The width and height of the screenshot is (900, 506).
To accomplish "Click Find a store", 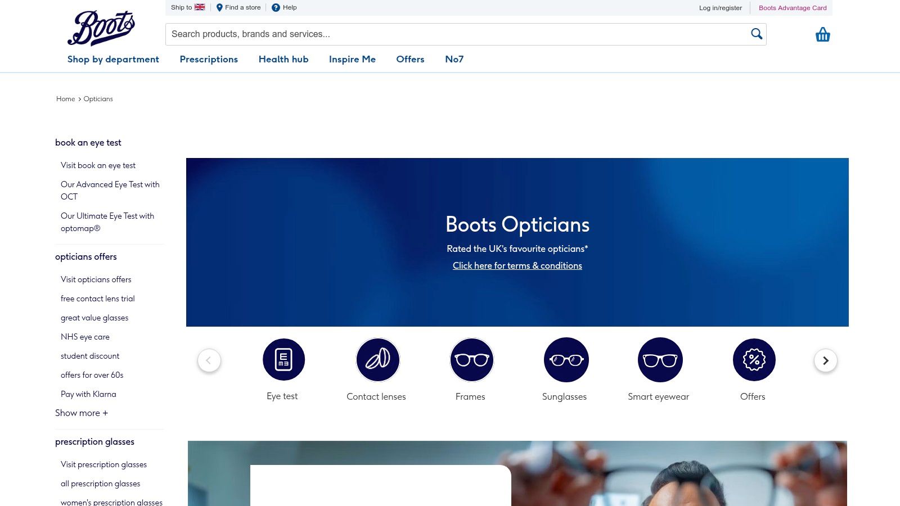I will 238,7.
